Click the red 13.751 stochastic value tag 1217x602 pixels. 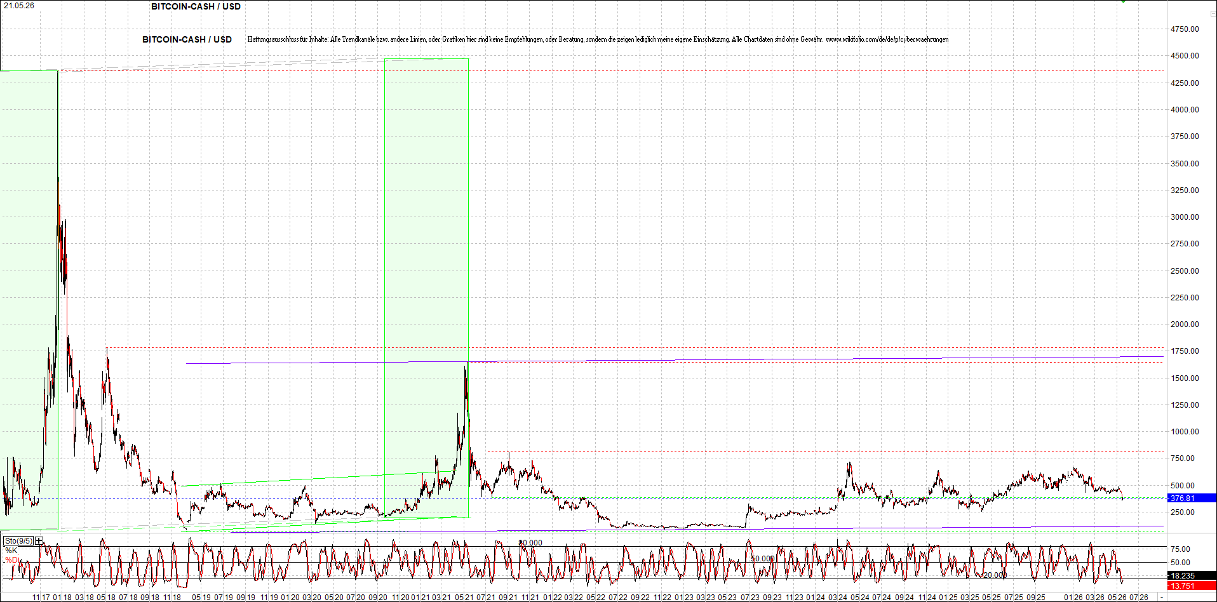click(1192, 586)
